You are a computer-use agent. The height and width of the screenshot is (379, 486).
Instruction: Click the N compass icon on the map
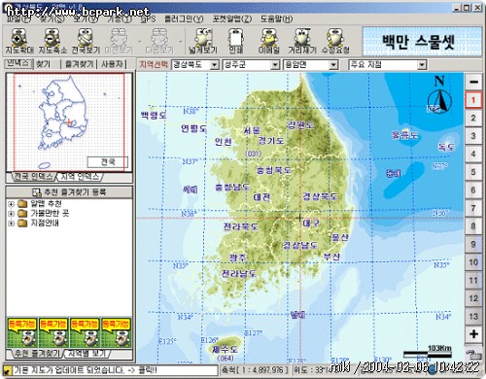pos(439,95)
